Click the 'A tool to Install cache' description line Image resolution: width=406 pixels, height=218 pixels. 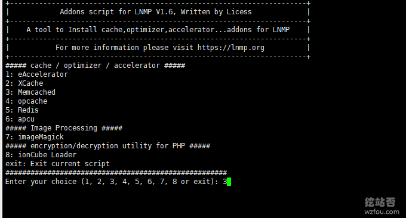point(158,30)
